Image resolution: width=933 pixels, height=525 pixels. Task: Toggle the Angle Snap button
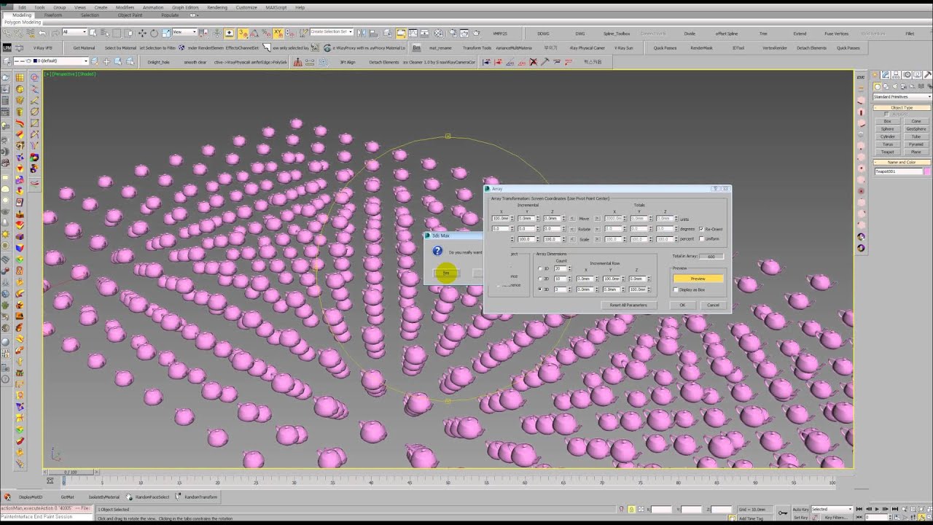[254, 32]
